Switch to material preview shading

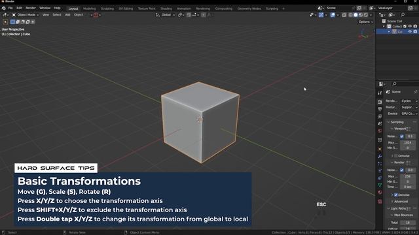pos(361,15)
